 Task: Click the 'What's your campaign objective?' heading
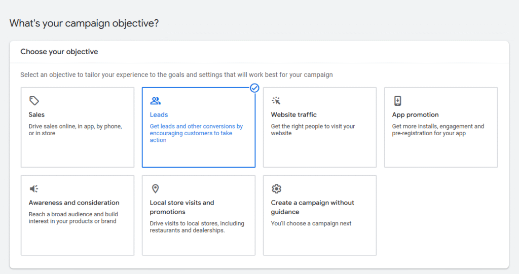[84, 23]
